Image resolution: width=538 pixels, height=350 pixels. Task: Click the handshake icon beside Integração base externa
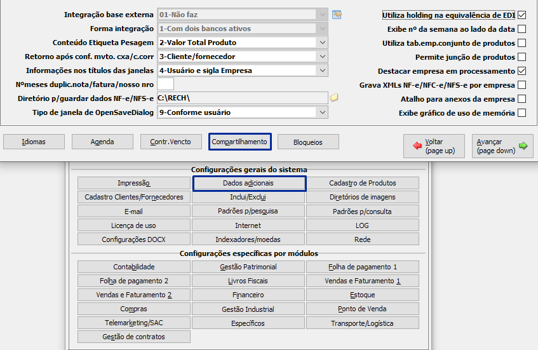tap(337, 15)
